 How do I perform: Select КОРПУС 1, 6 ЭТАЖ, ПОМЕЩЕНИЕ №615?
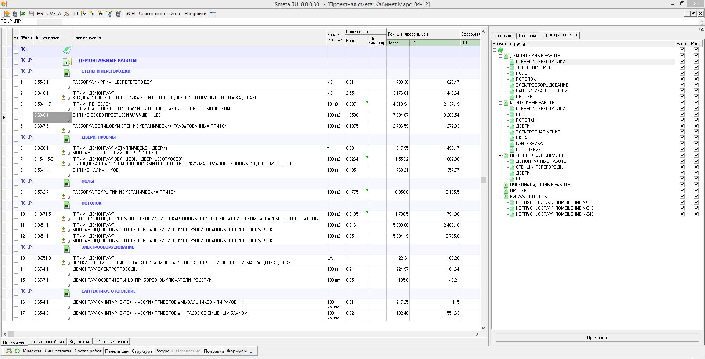(x=554, y=202)
